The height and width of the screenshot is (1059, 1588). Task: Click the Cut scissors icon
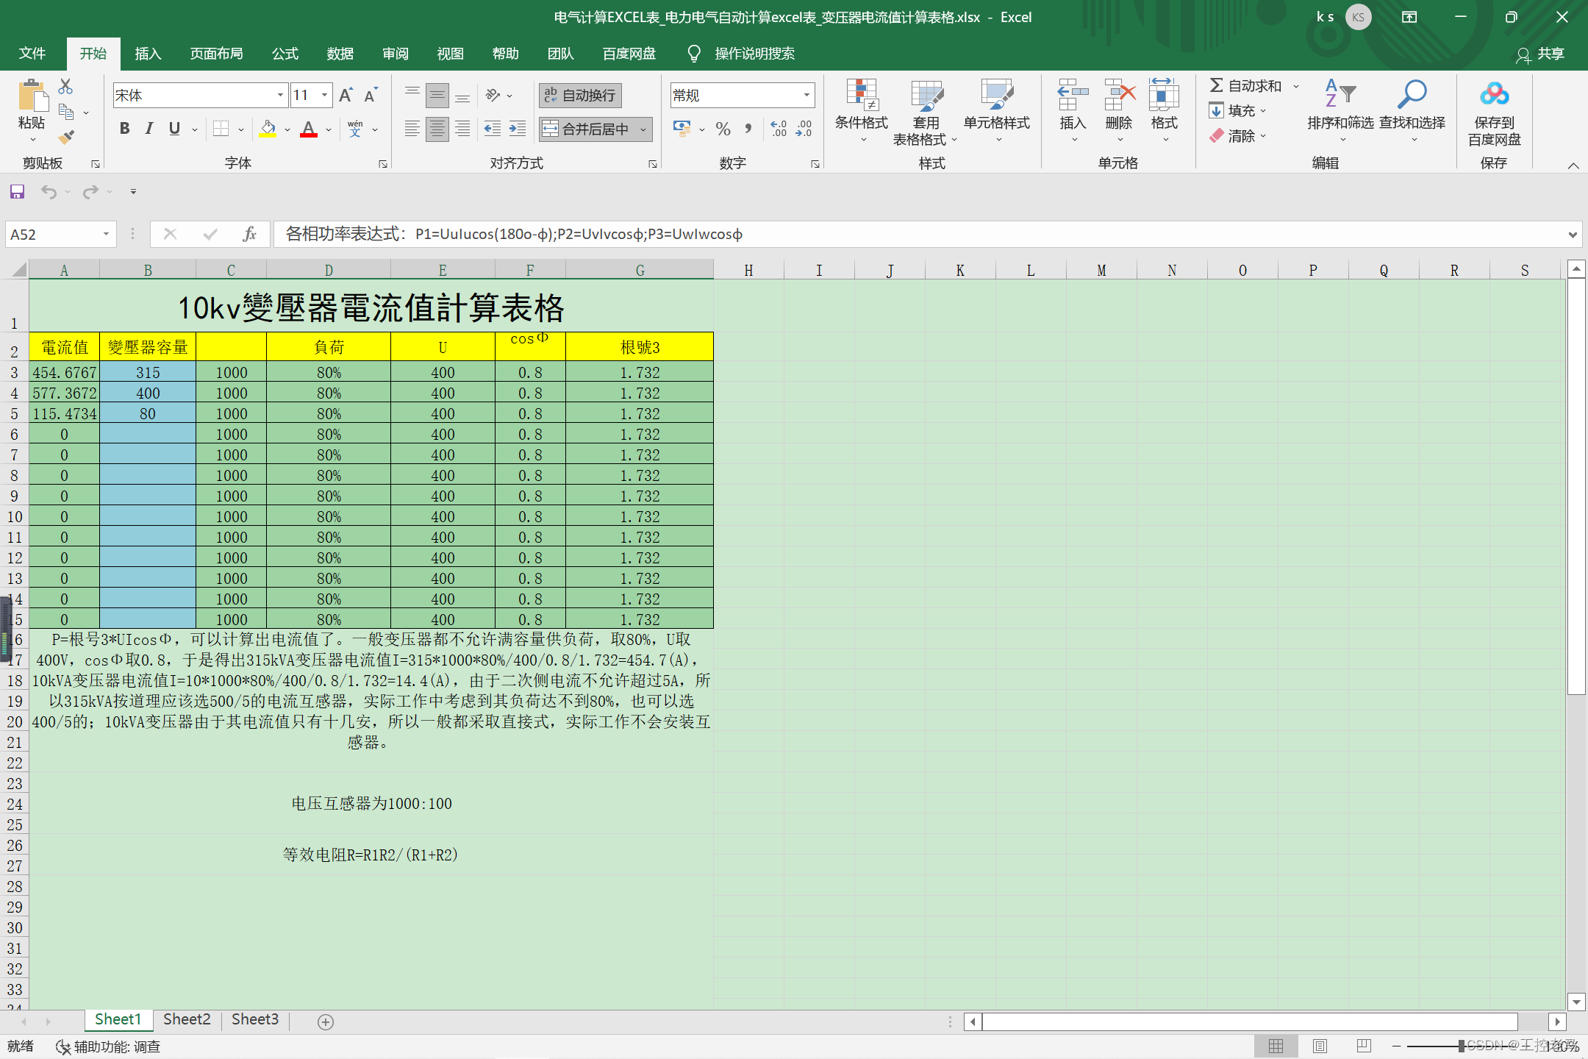tap(65, 87)
